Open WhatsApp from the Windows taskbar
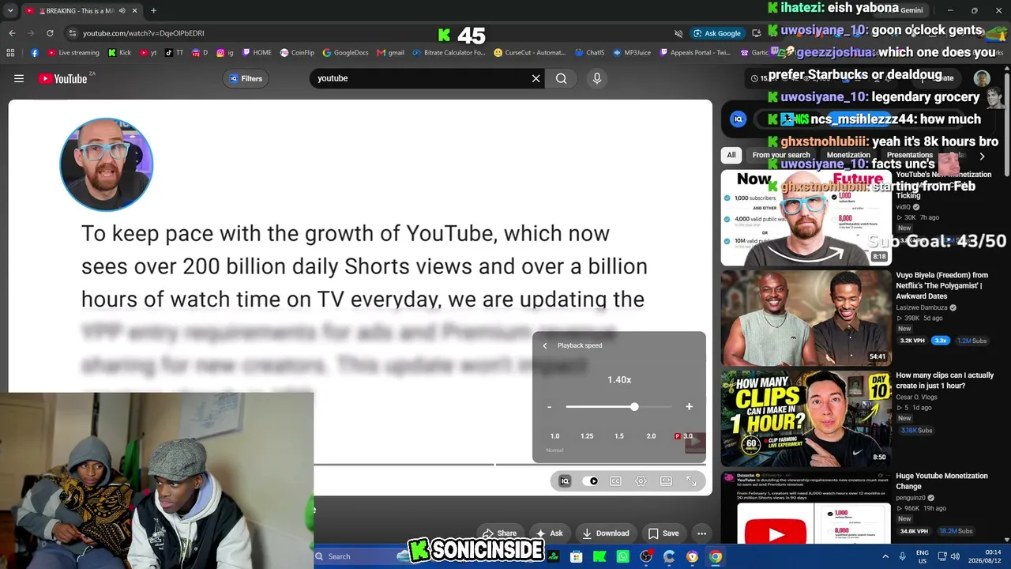Image resolution: width=1011 pixels, height=569 pixels. click(622, 556)
